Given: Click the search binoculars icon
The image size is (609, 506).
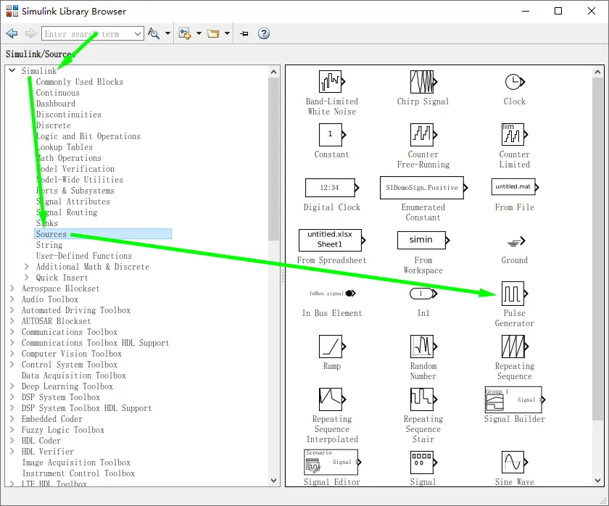Looking at the screenshot, I should tap(154, 33).
